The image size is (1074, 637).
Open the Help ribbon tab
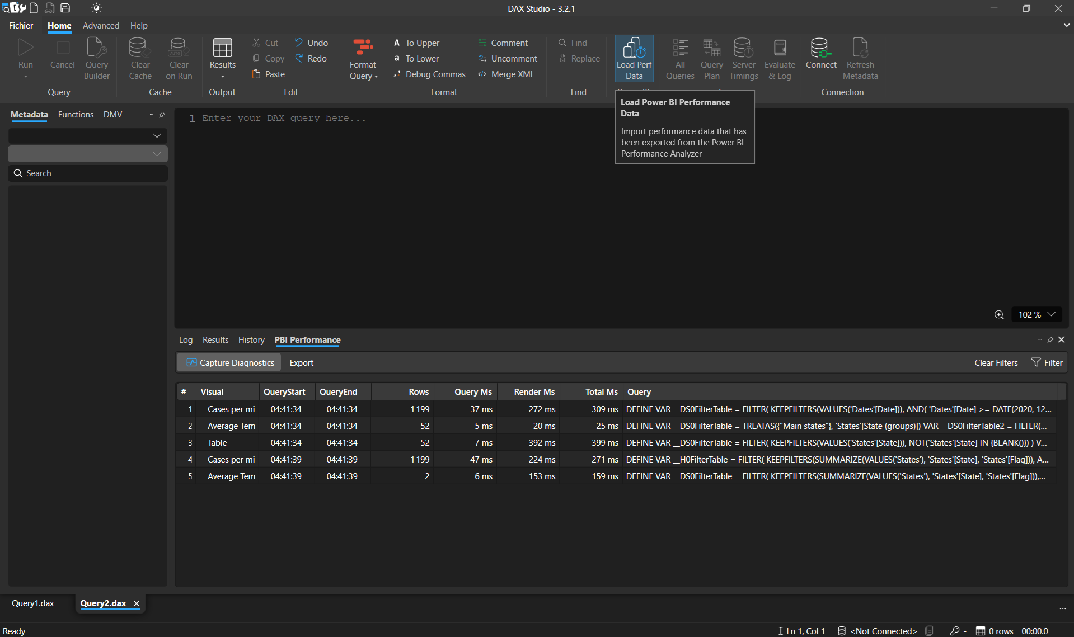tap(139, 26)
